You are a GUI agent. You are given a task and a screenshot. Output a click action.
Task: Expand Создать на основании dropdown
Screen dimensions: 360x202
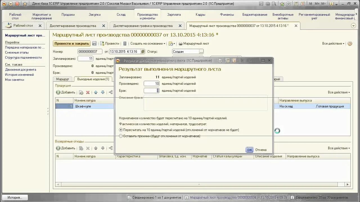[x=148, y=43]
